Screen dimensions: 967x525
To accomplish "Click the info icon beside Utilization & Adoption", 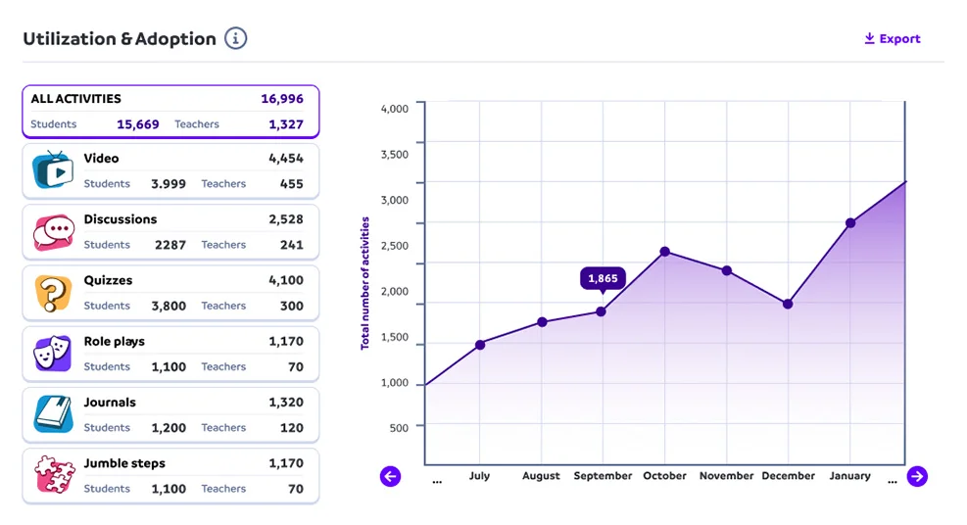I will click(235, 39).
